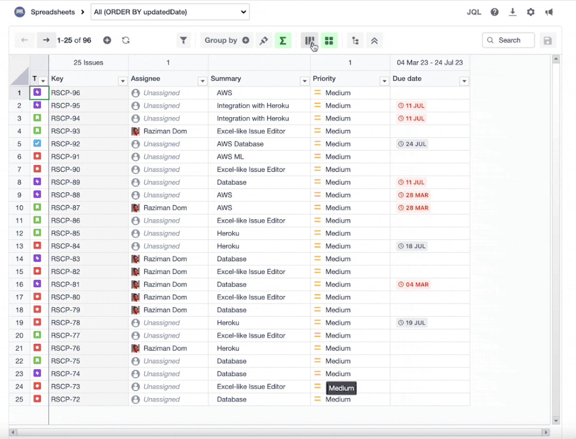Click the megaphone announcements icon
The height and width of the screenshot is (439, 576).
pyautogui.click(x=549, y=12)
